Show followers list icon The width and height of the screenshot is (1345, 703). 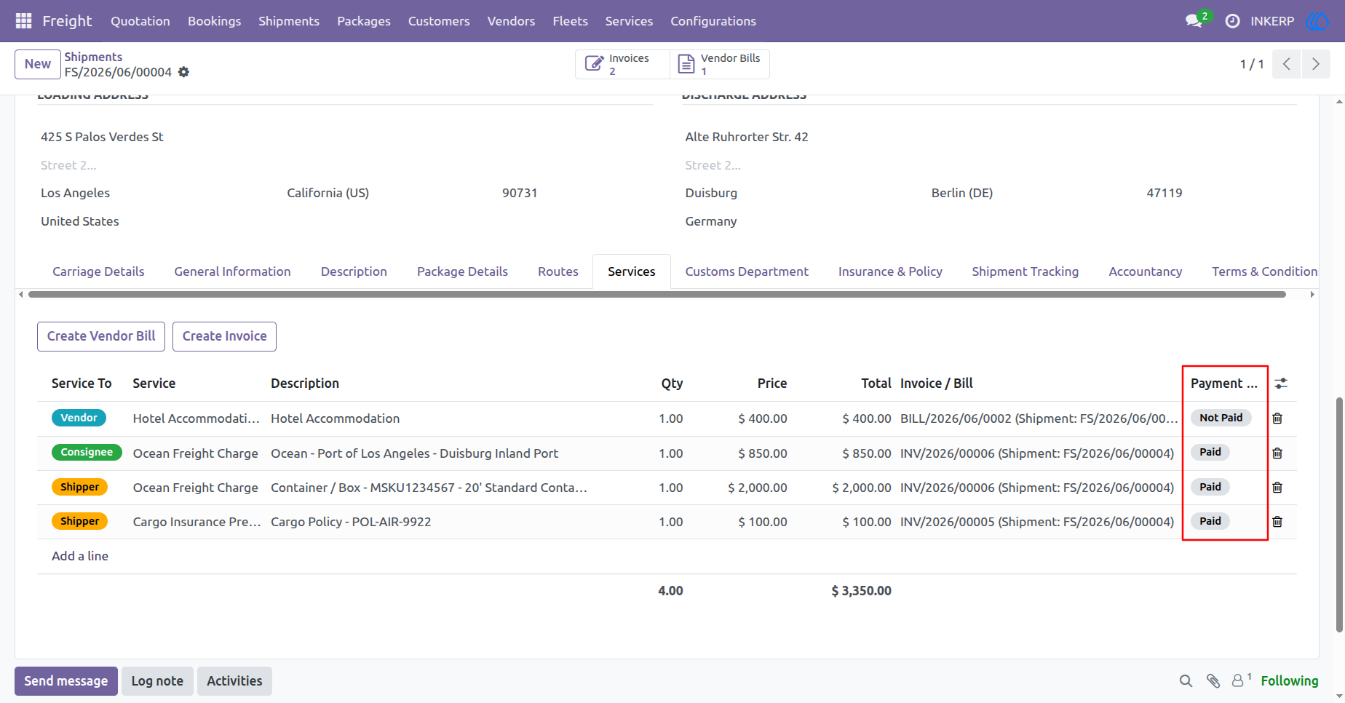[1240, 680]
